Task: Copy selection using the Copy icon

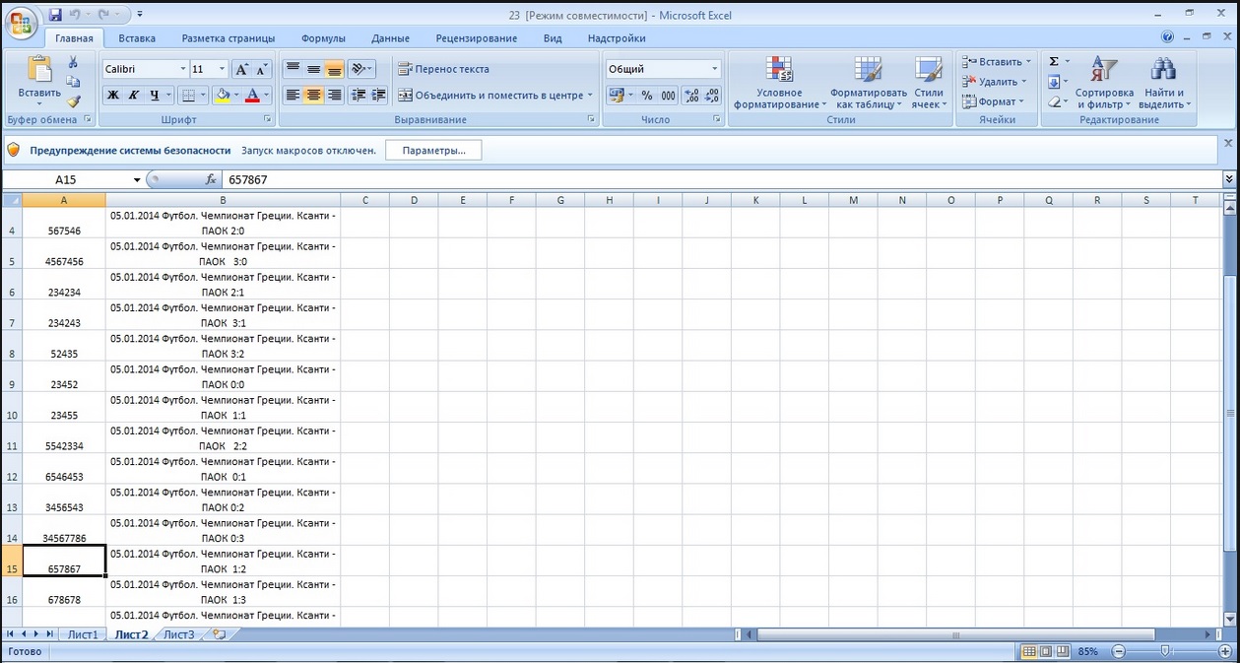Action: point(73,82)
